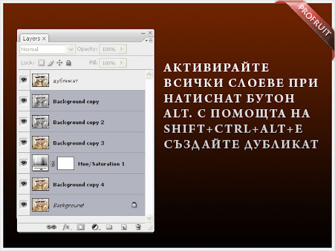The width and height of the screenshot is (335, 251).
Task: Open the blend mode Normal dropdown
Action: pos(70,49)
